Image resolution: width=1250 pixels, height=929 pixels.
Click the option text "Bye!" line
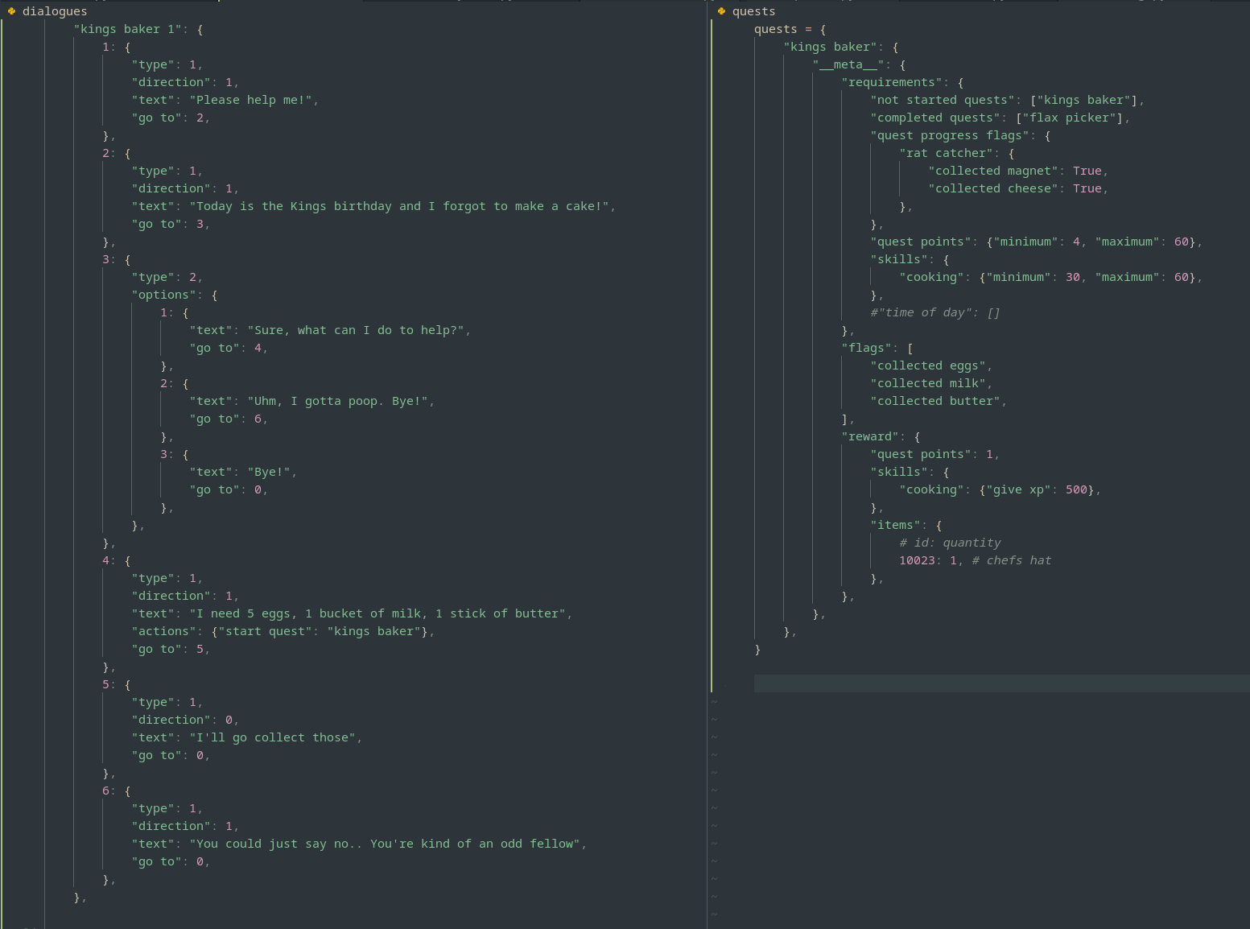tap(243, 472)
